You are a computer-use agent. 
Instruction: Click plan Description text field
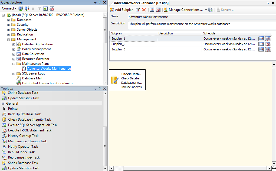click(x=202, y=25)
